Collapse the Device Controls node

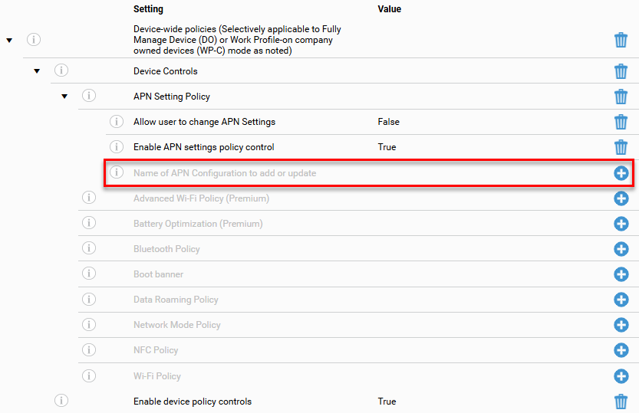click(37, 71)
